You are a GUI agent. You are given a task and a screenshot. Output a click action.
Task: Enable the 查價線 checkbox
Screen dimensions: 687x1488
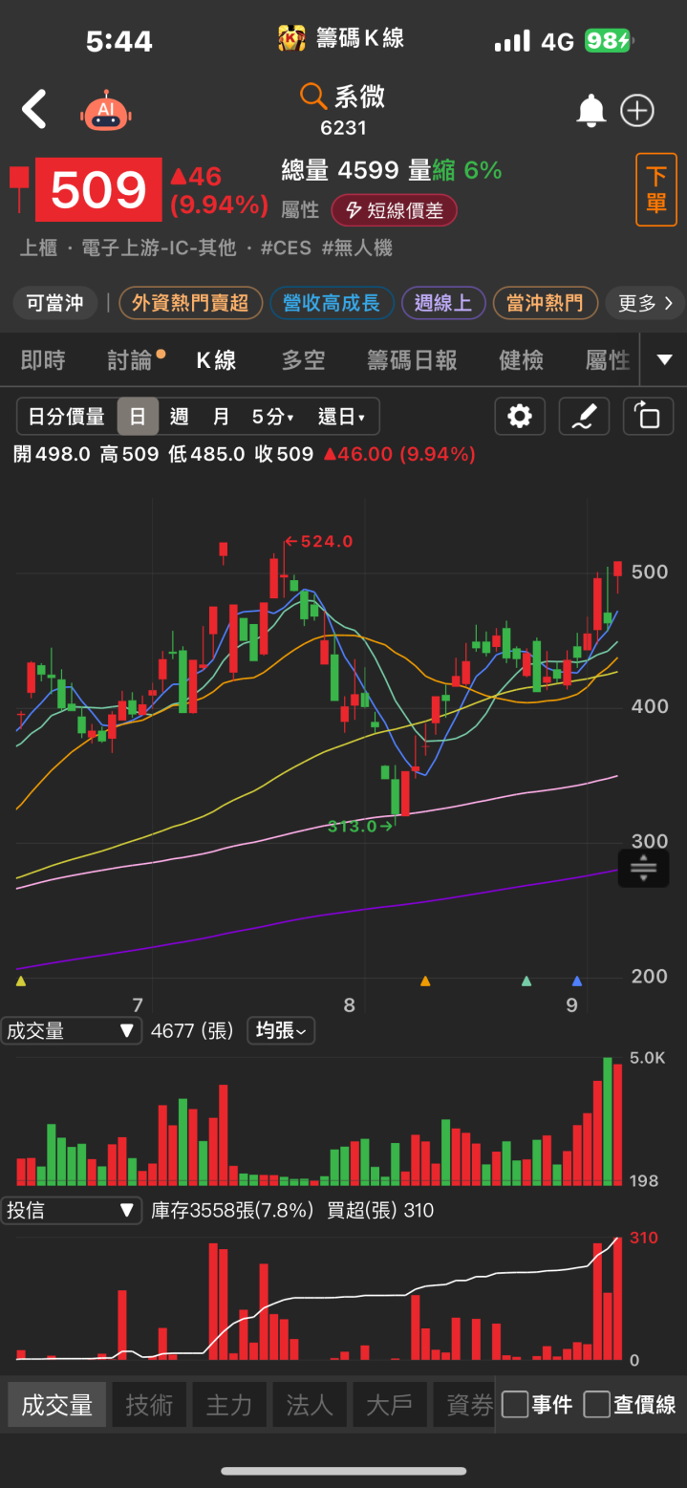click(x=597, y=1404)
